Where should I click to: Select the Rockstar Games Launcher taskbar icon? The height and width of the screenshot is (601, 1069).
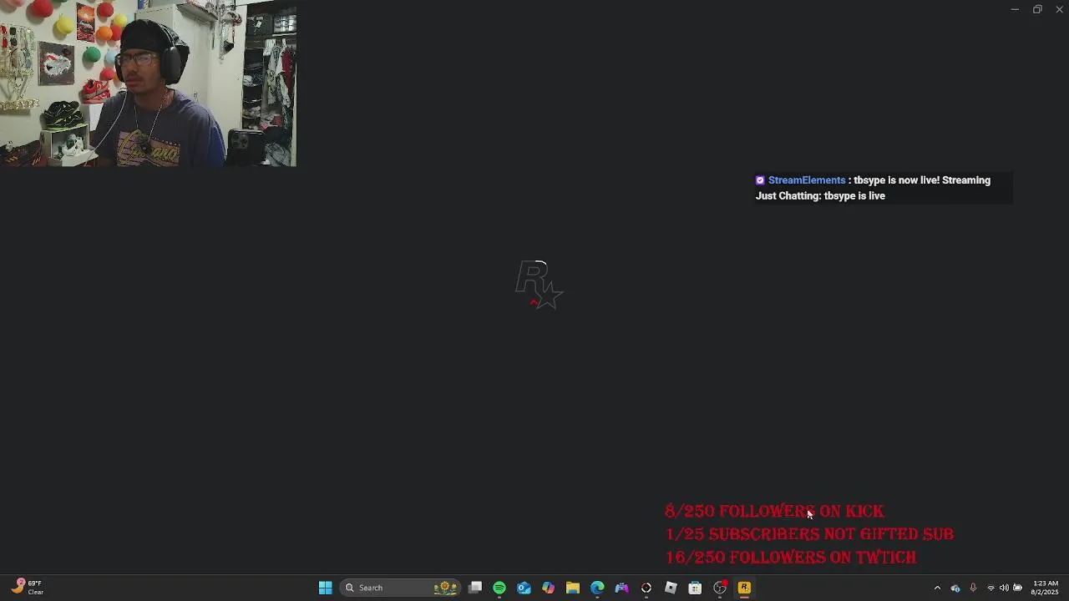click(744, 588)
